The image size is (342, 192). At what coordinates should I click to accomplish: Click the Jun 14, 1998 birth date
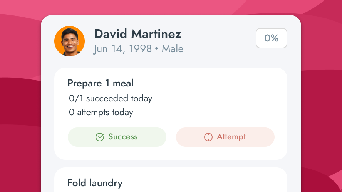pyautogui.click(x=122, y=49)
